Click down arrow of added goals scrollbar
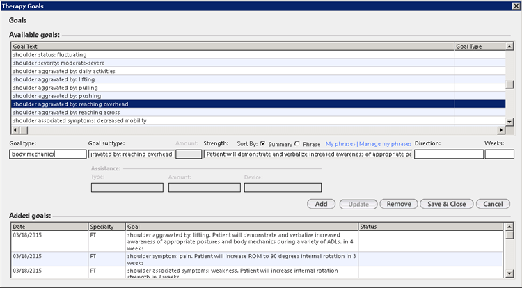Image resolution: width=522 pixels, height=288 pixels. coord(509,273)
